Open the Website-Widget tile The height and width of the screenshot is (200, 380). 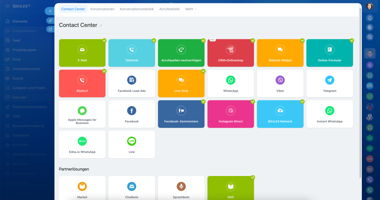click(280, 53)
